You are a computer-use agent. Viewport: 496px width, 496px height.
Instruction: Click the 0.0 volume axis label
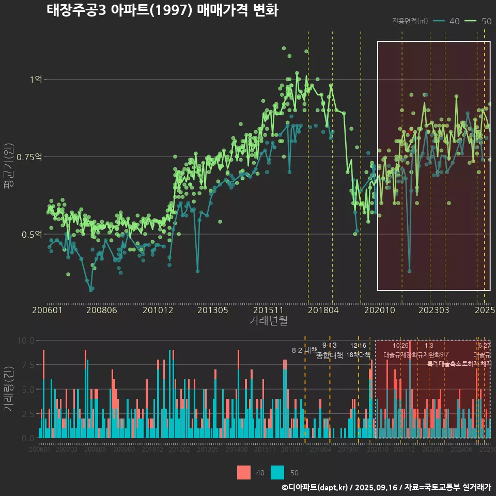(28, 438)
